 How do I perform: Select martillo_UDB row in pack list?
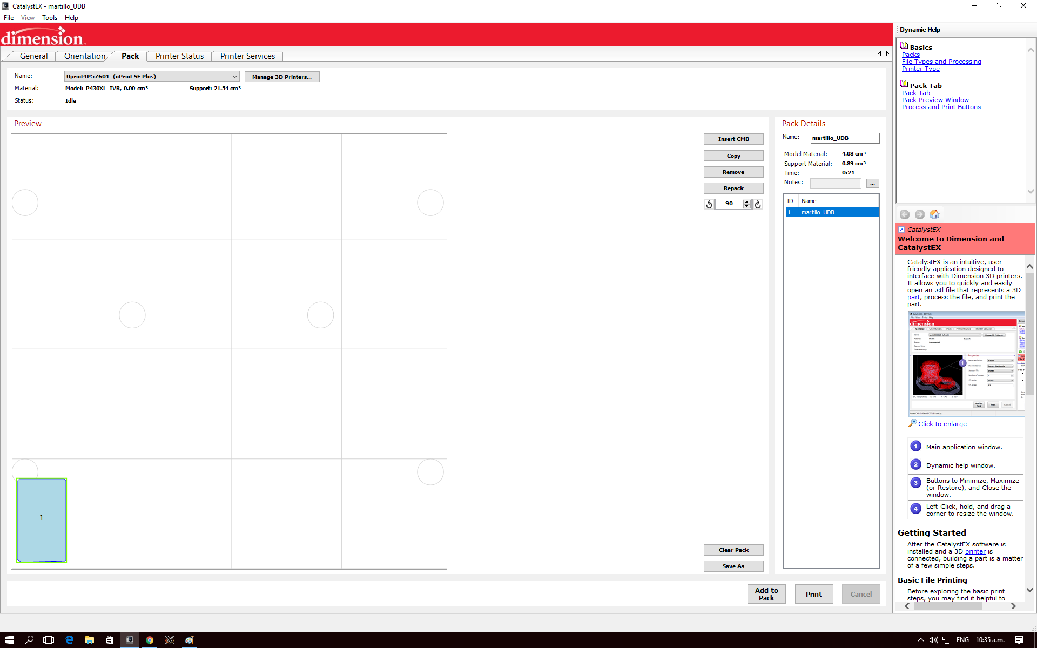click(832, 212)
